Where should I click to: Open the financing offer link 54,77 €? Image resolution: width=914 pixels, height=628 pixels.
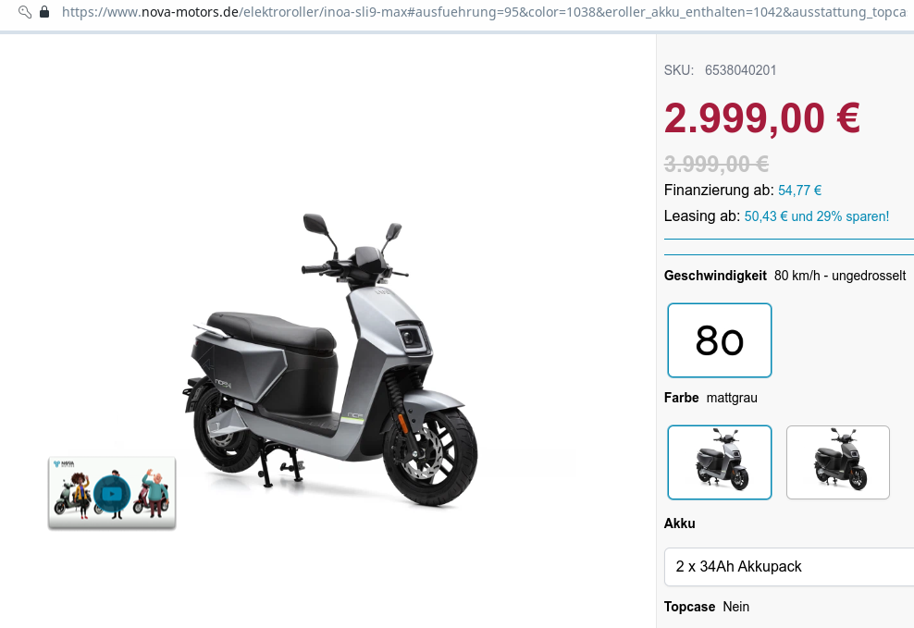point(799,191)
